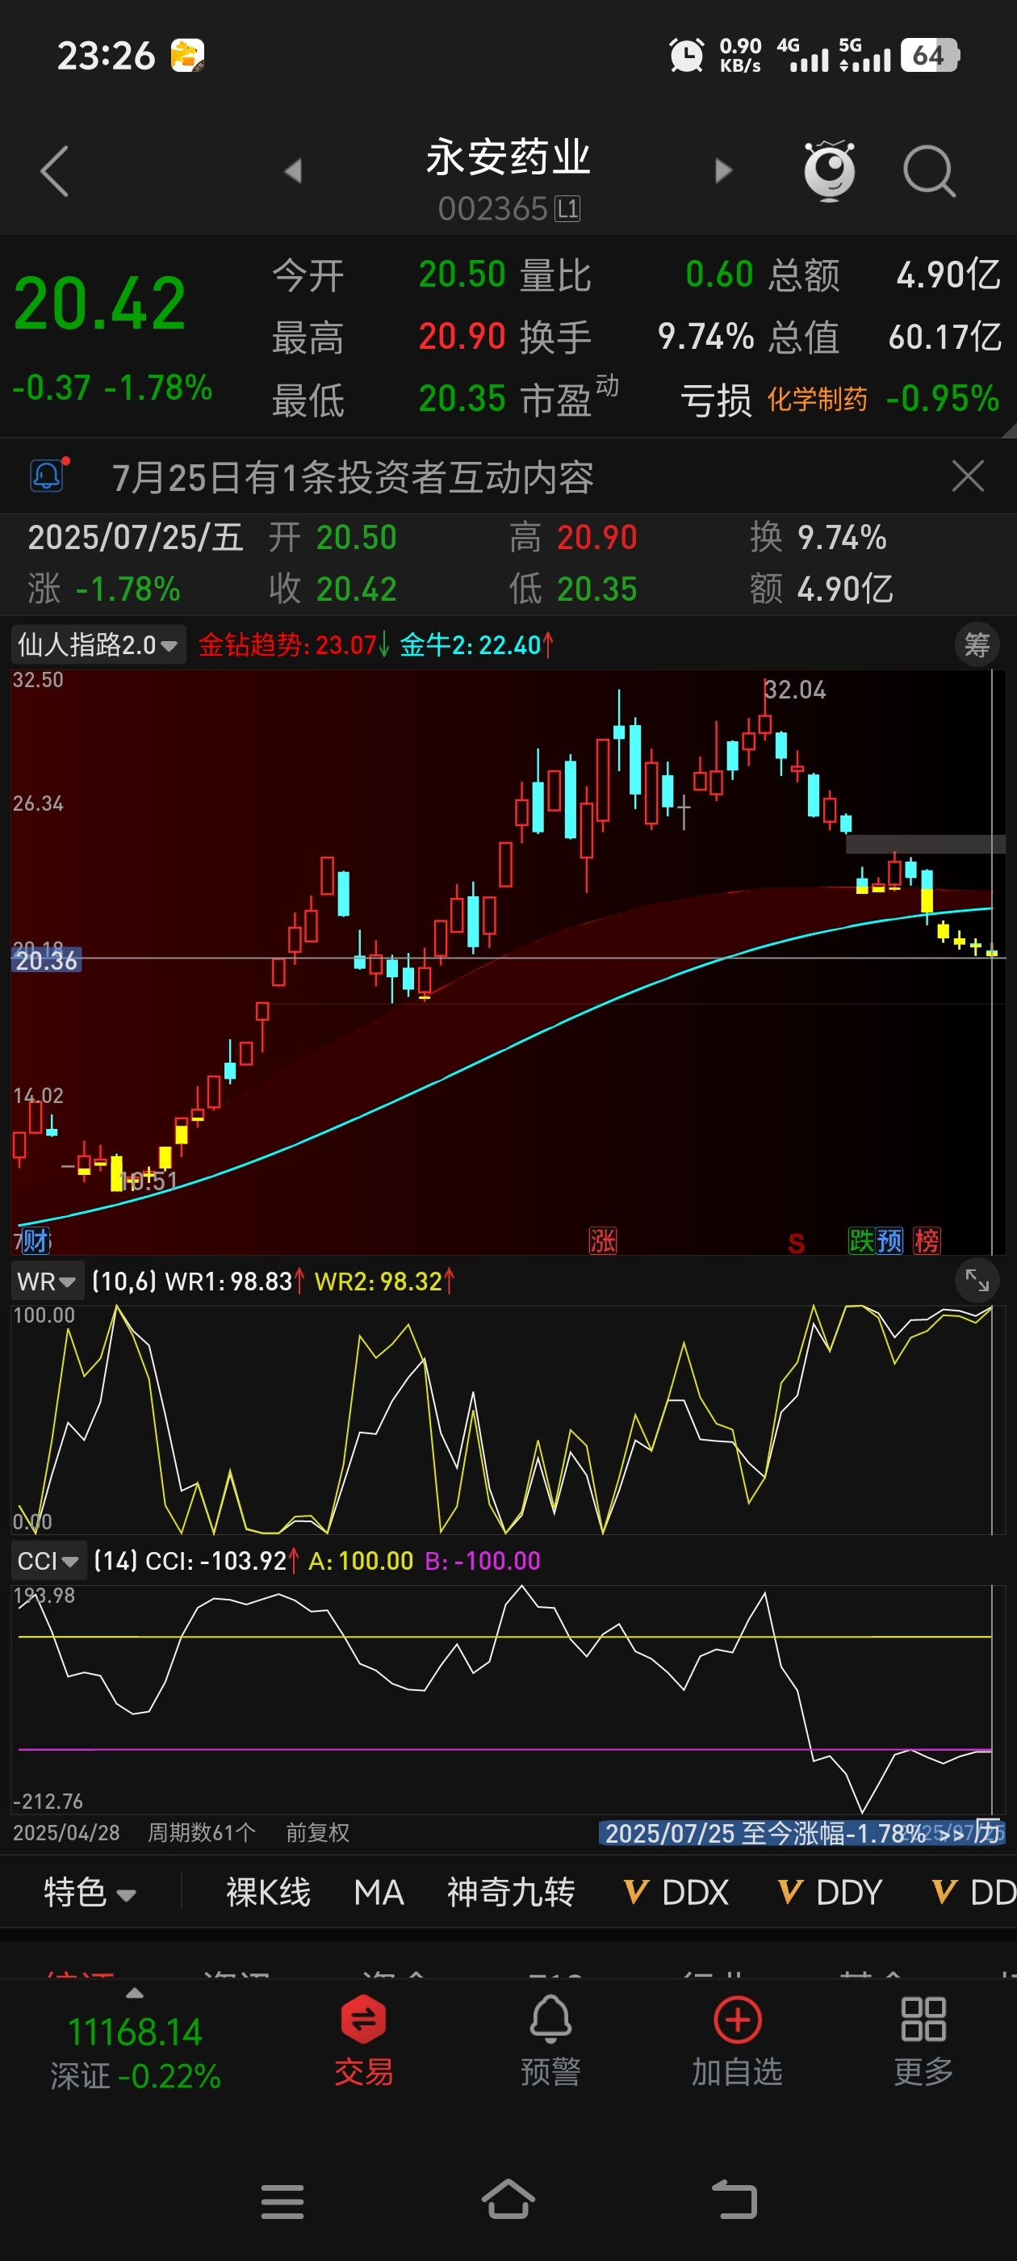Viewport: 1017px width, 2261px height.
Task: Open CCI indicator dropdown
Action: pos(49,1562)
